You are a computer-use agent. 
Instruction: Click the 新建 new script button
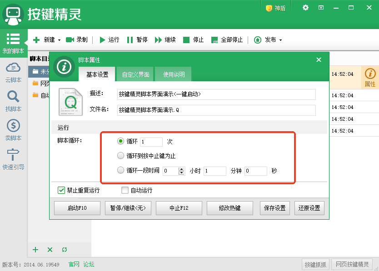44,40
